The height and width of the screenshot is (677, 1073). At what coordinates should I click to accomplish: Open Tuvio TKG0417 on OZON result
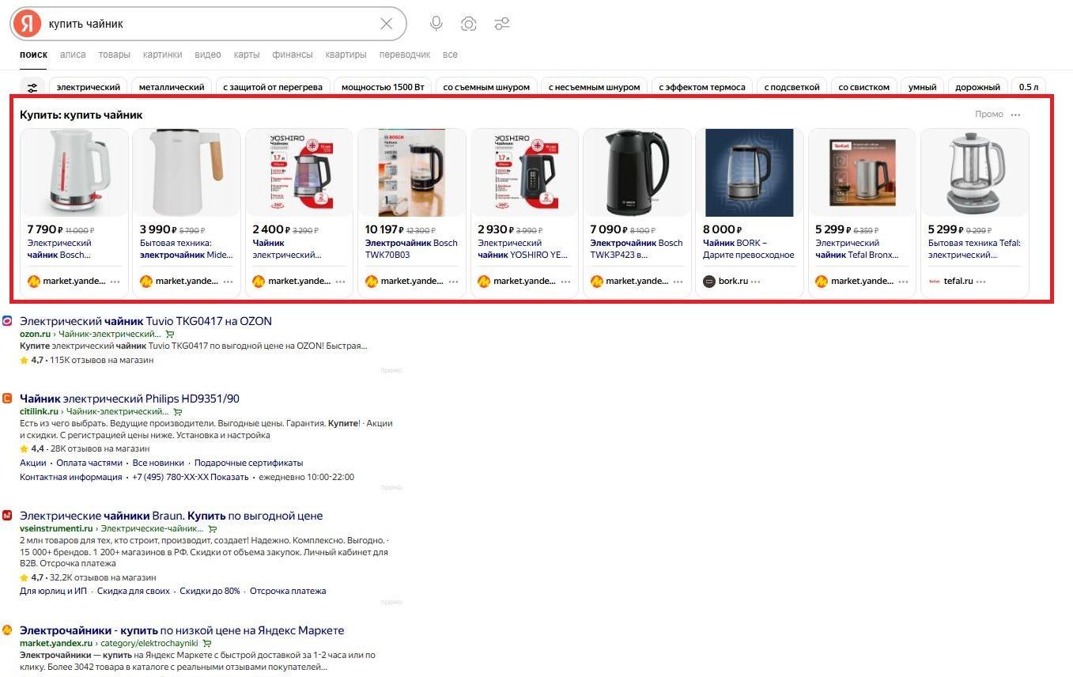click(x=145, y=321)
